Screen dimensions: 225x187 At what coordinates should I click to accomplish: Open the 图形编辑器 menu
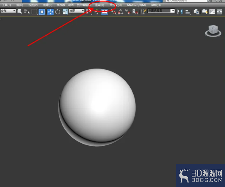tap(83, 5)
